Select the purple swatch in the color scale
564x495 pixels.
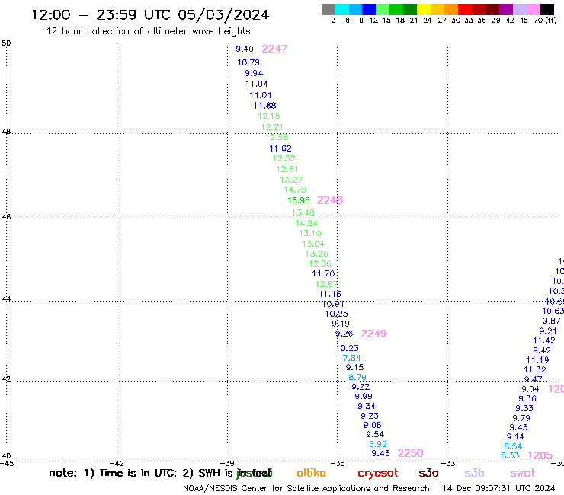506,9
